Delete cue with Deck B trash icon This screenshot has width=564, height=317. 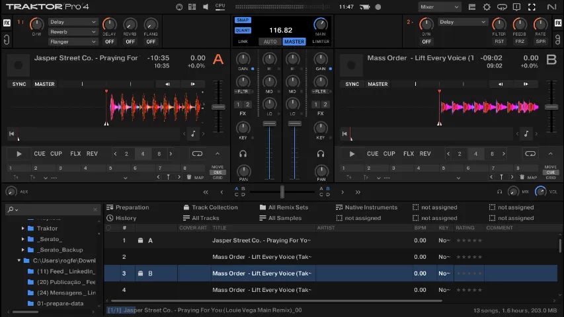tap(522, 177)
